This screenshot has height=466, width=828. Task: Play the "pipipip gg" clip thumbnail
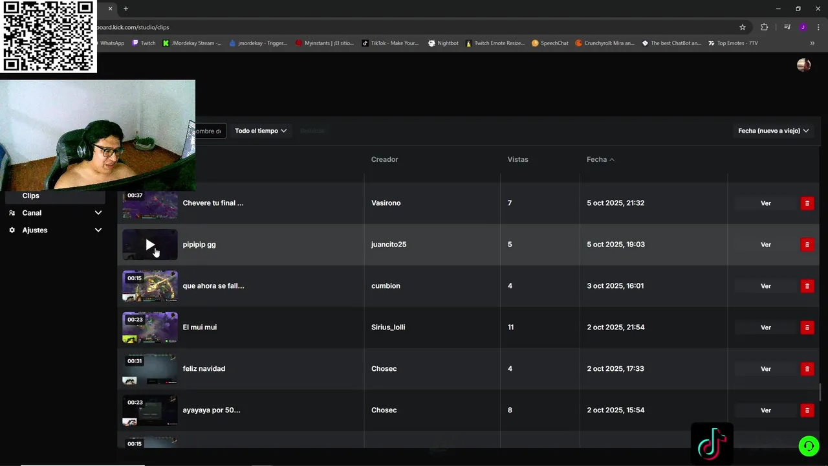coord(149,245)
